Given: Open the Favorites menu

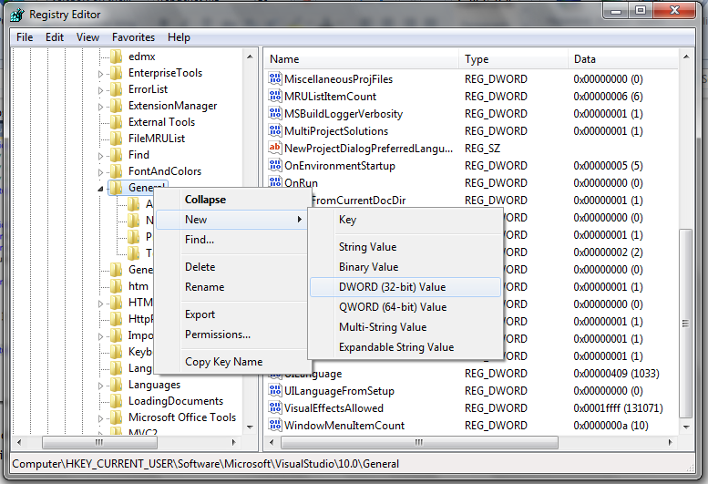Looking at the screenshot, I should pos(133,37).
